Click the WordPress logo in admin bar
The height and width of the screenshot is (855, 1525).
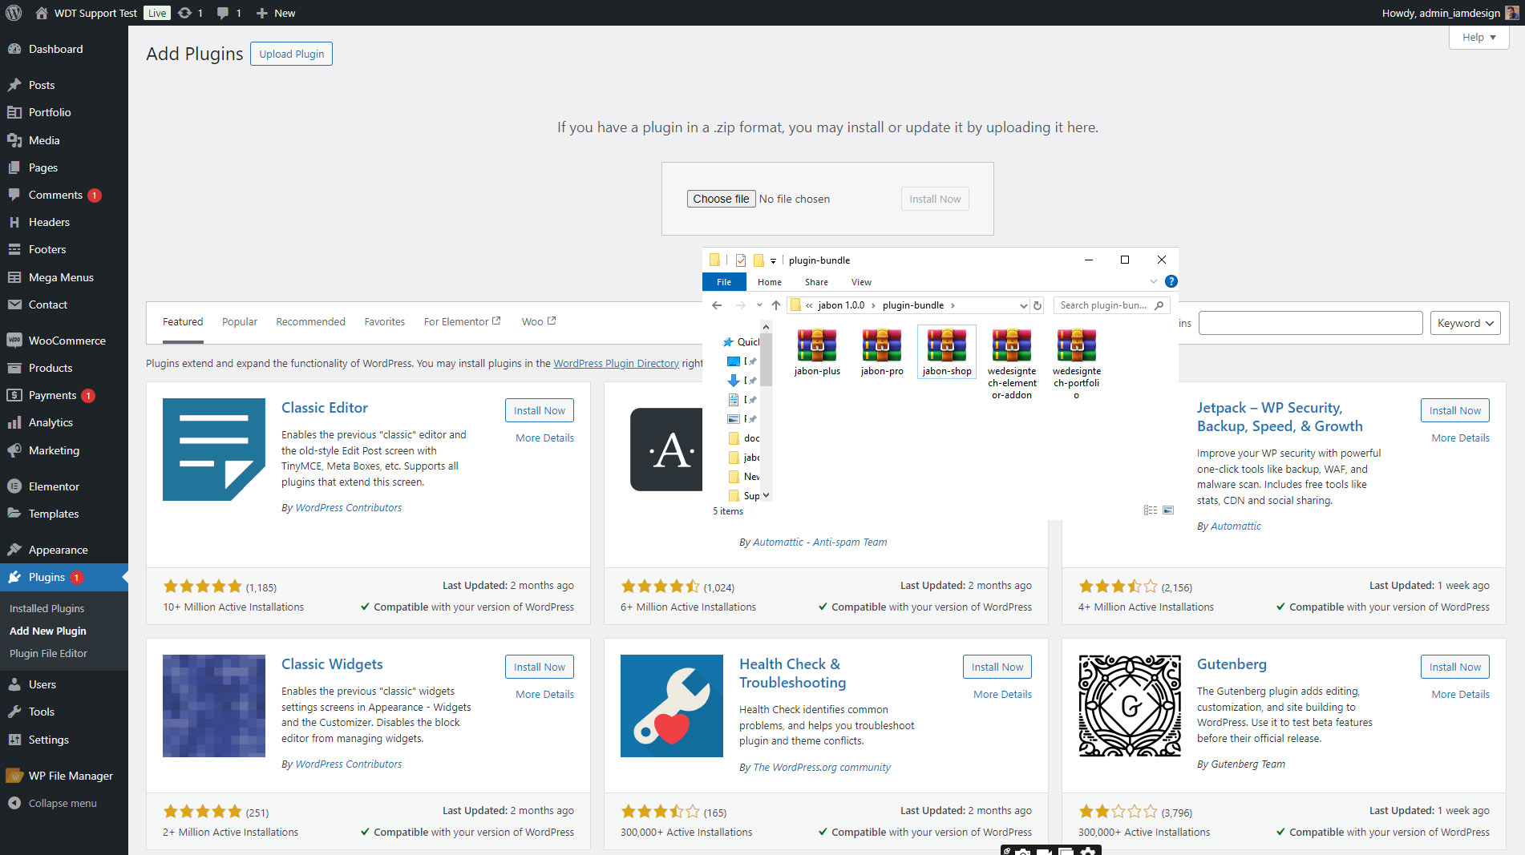pyautogui.click(x=14, y=13)
